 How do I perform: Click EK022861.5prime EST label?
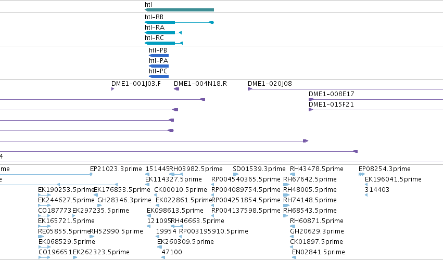pos(184,200)
